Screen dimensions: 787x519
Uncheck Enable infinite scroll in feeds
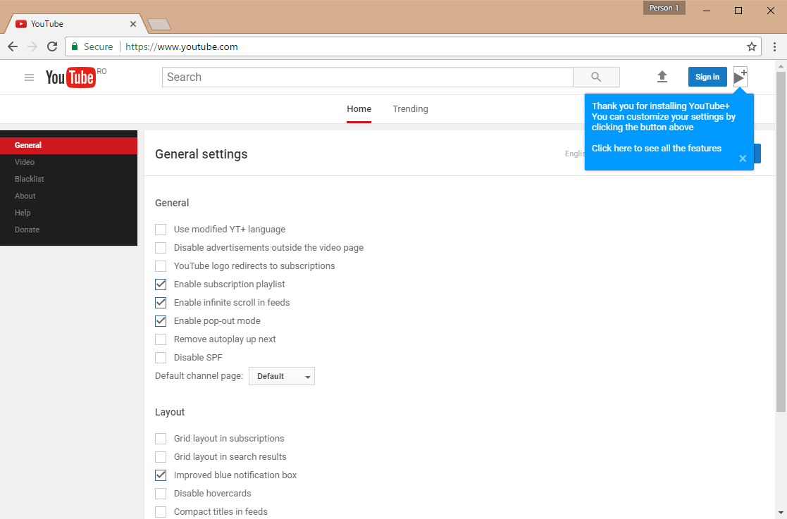click(161, 302)
